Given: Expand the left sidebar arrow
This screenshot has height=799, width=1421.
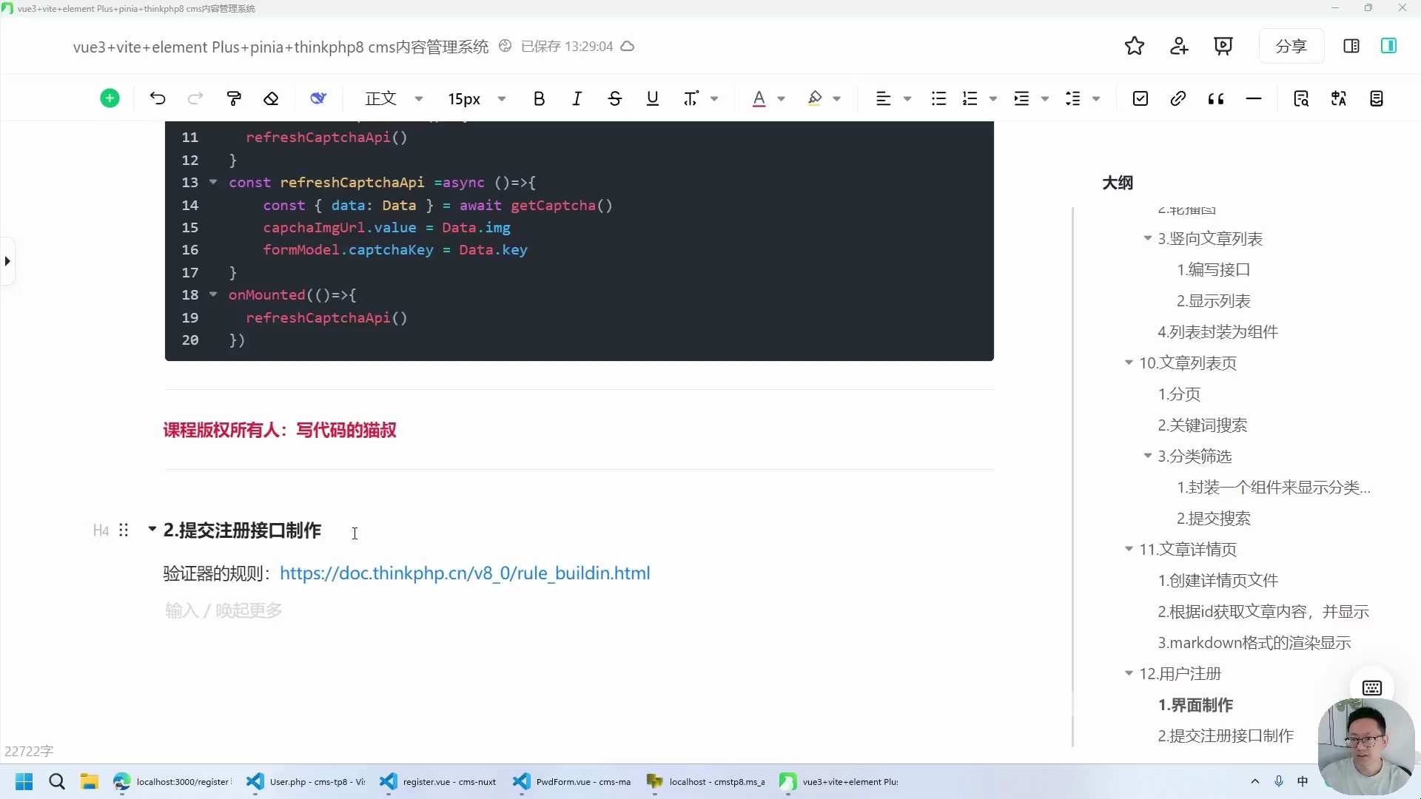Looking at the screenshot, I should click(x=7, y=261).
